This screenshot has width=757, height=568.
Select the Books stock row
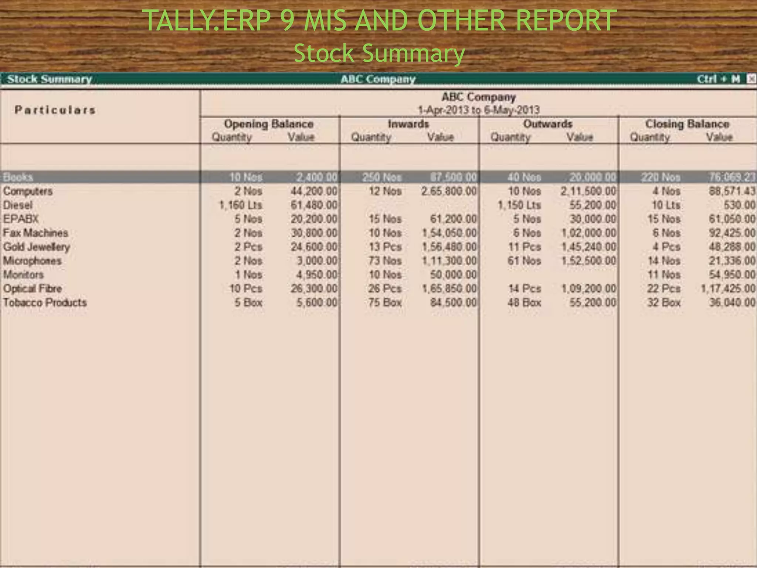[x=378, y=177]
